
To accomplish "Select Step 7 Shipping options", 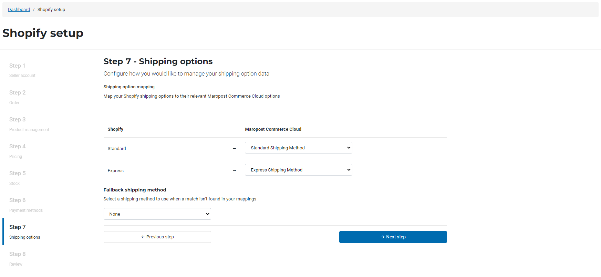I will pos(25,231).
